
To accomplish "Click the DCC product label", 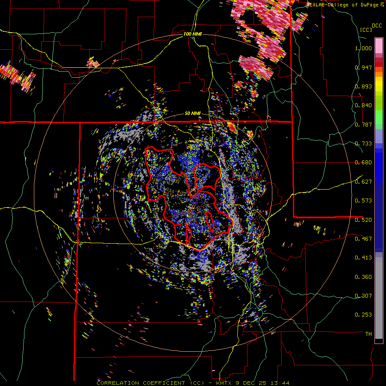I will [x=377, y=26].
